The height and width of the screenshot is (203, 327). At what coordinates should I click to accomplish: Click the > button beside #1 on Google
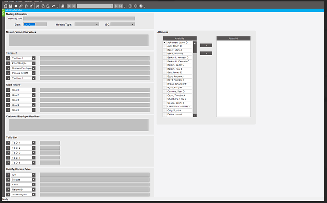point(8,63)
